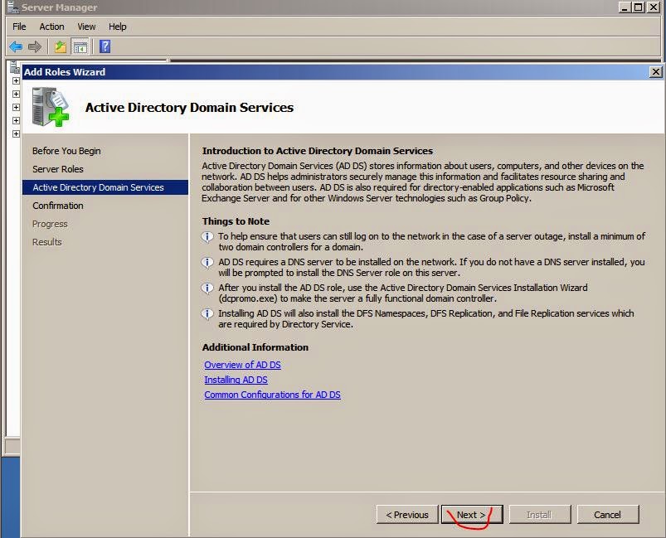Go to the Server Roles step

[58, 169]
